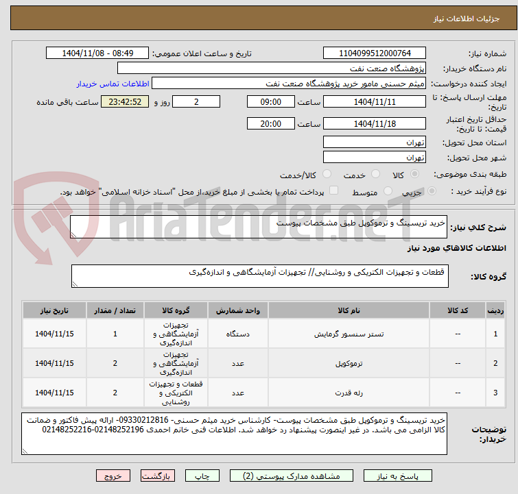Click the ردیف column header
The width and height of the screenshot is (518, 494).
coord(495,310)
